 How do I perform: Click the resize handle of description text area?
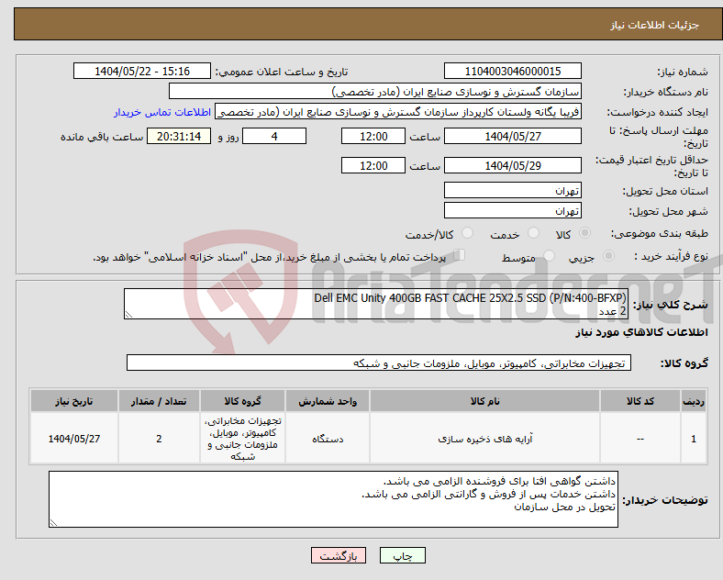click(128, 315)
